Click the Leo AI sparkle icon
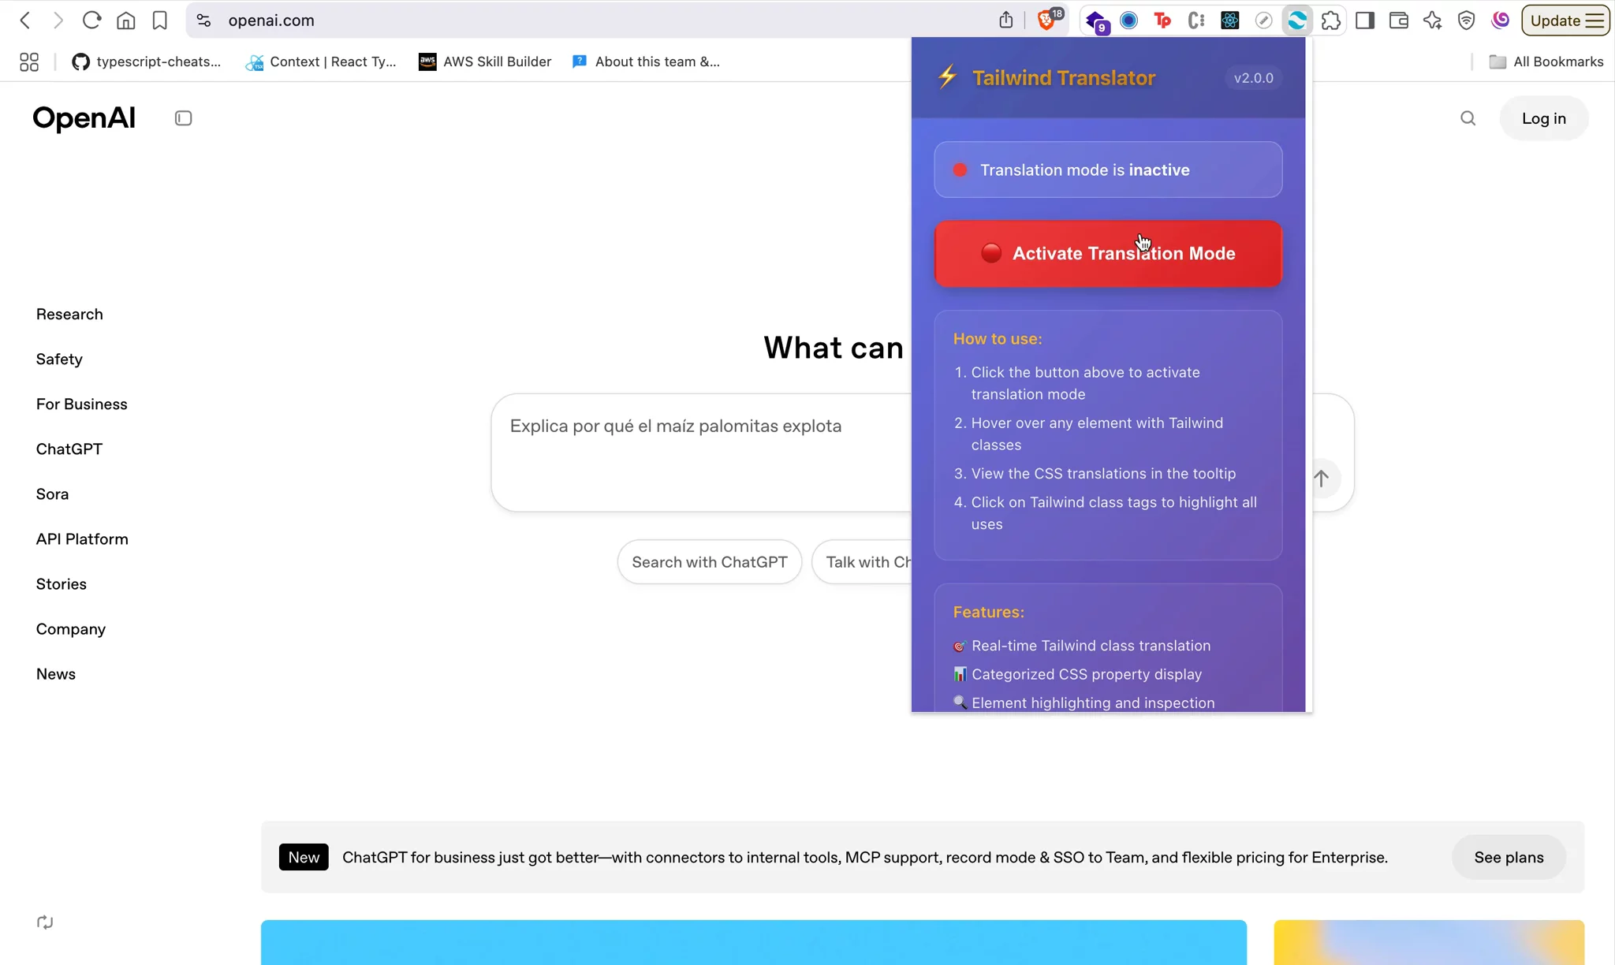This screenshot has width=1615, height=965. coord(1433,20)
